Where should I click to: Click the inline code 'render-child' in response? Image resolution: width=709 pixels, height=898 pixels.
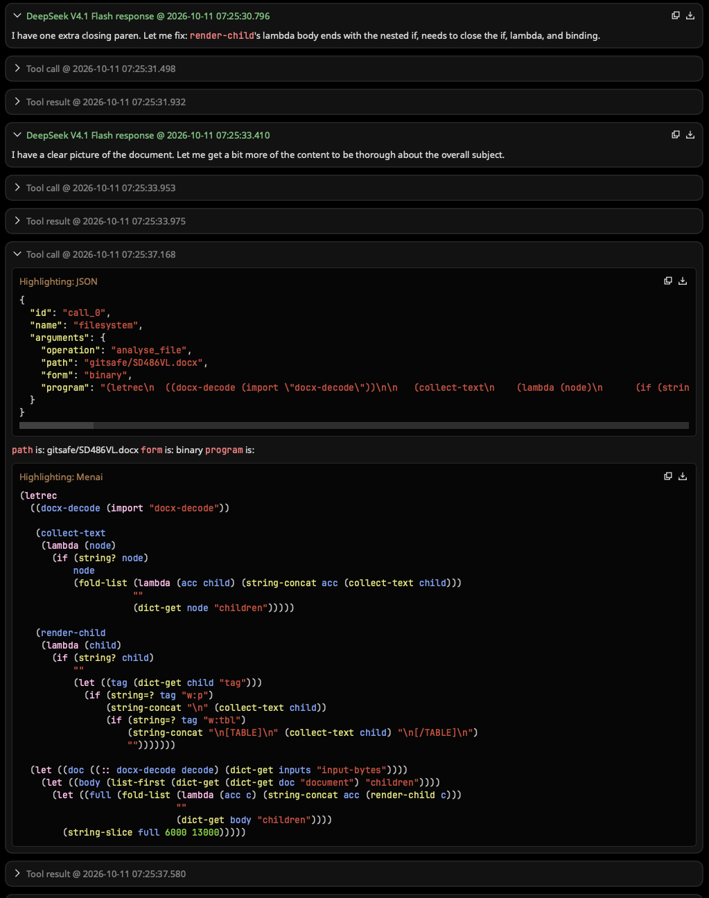222,35
